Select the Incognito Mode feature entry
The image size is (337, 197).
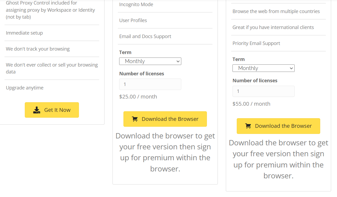[x=136, y=4]
